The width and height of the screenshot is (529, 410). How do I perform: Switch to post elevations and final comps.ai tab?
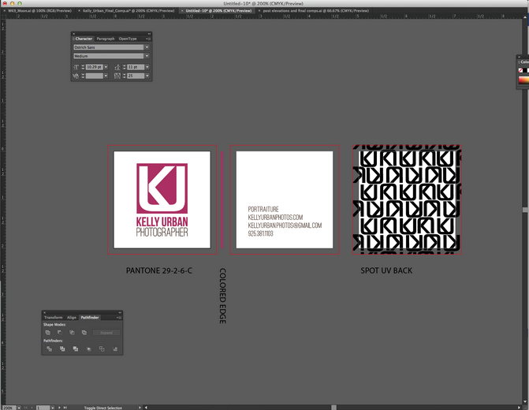click(x=316, y=11)
